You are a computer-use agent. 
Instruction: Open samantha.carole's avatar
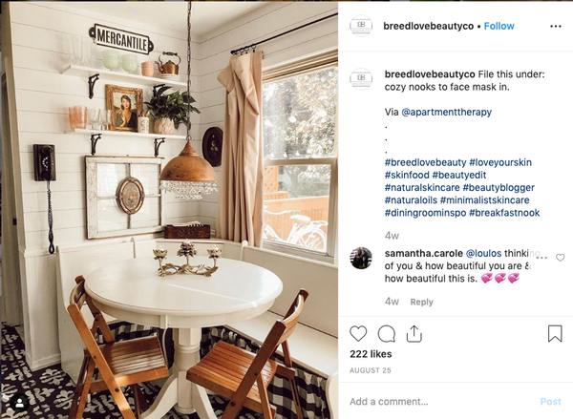pyautogui.click(x=361, y=258)
